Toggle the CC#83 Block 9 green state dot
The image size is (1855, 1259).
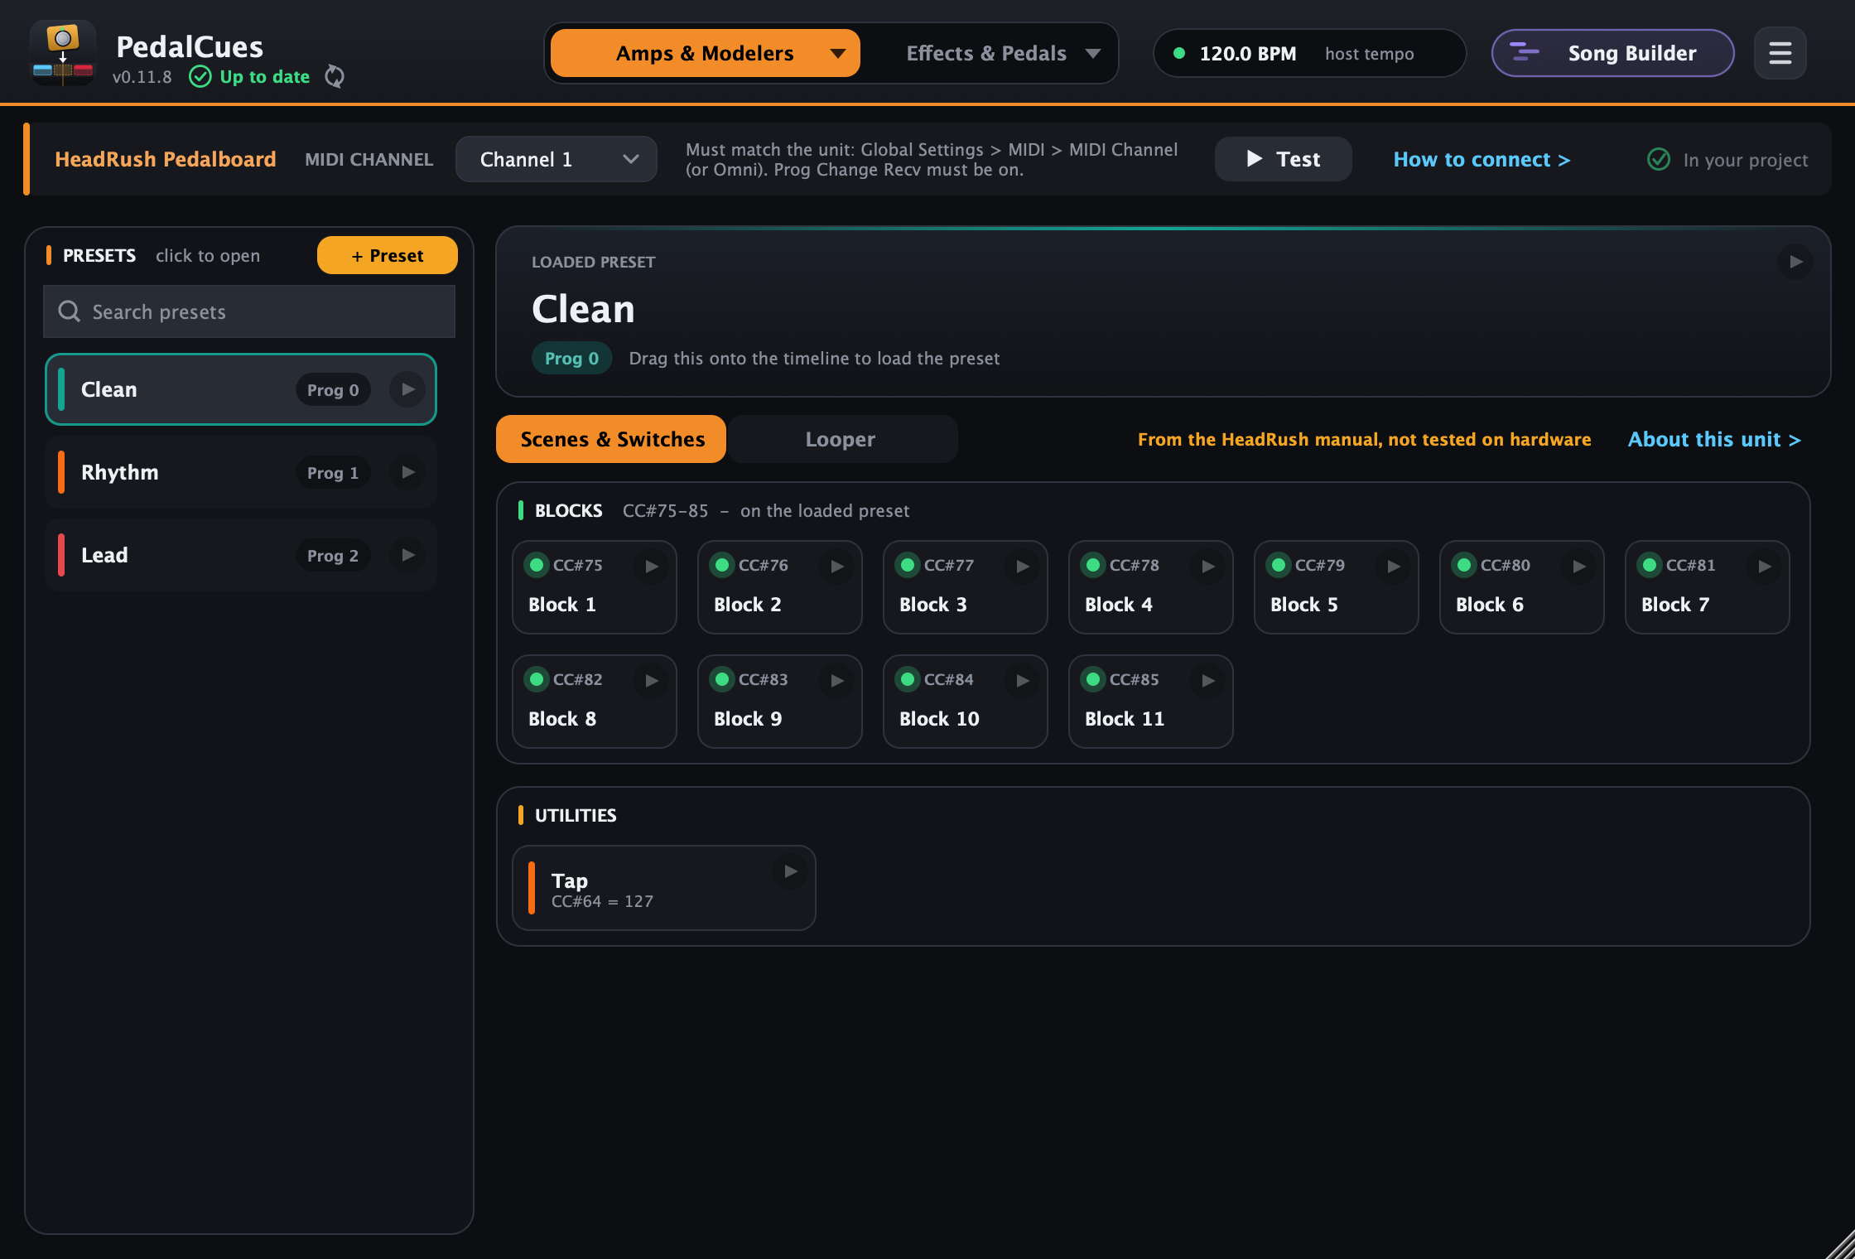722,679
